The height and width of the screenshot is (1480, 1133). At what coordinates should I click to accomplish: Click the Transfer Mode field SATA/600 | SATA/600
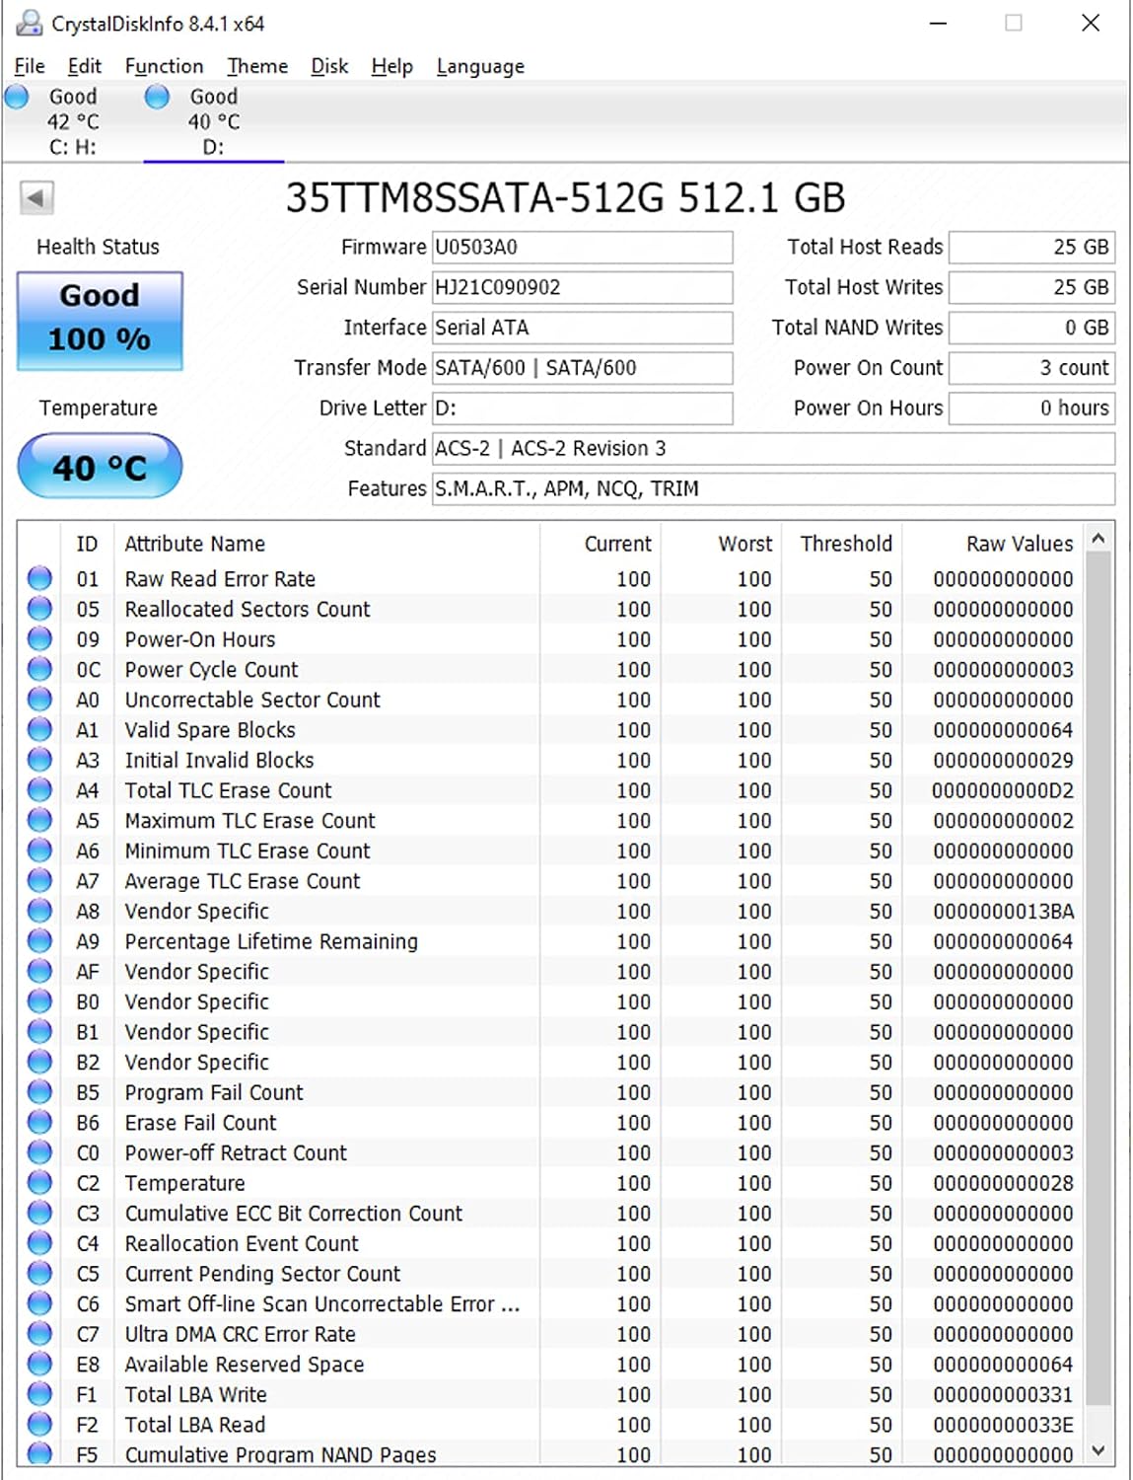[x=582, y=368]
